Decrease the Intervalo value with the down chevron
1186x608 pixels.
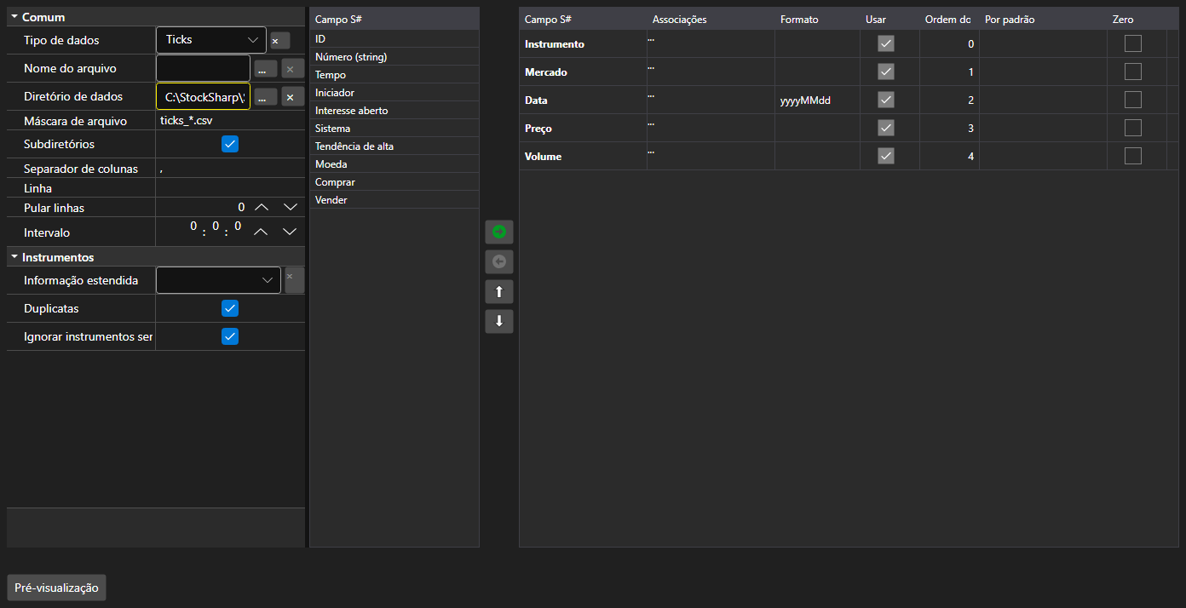click(x=290, y=232)
